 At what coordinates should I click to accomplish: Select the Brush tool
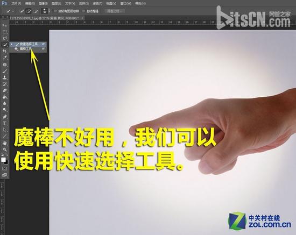coord(4,71)
